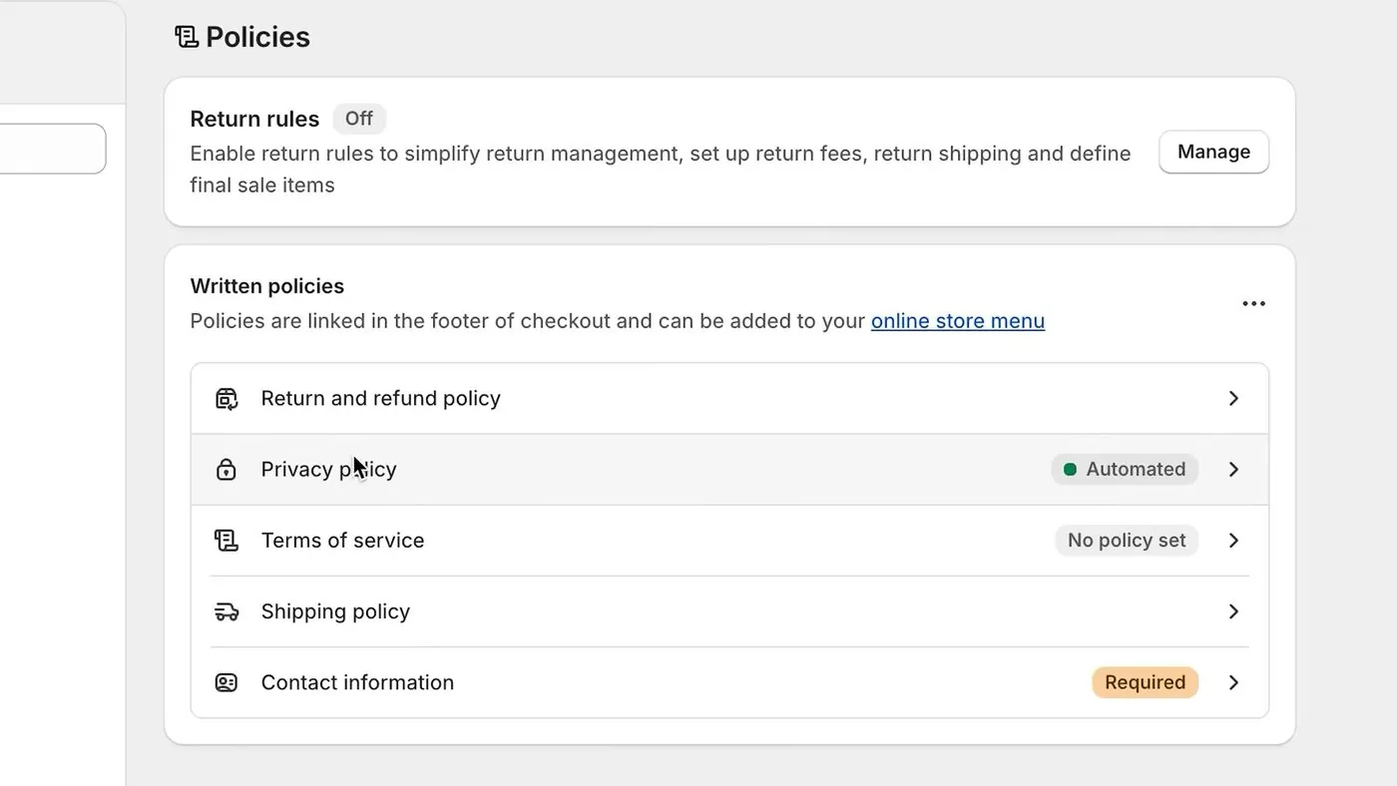This screenshot has width=1397, height=786.
Task: Click the Return rules Off badge
Action: pyautogui.click(x=359, y=119)
